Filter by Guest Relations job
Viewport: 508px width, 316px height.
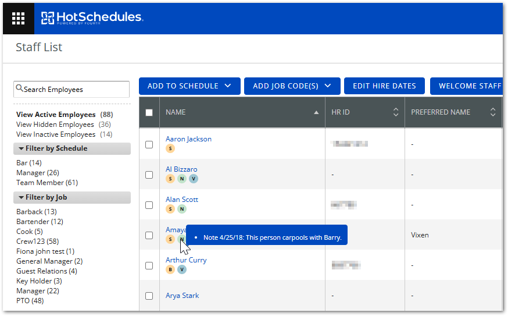click(46, 271)
